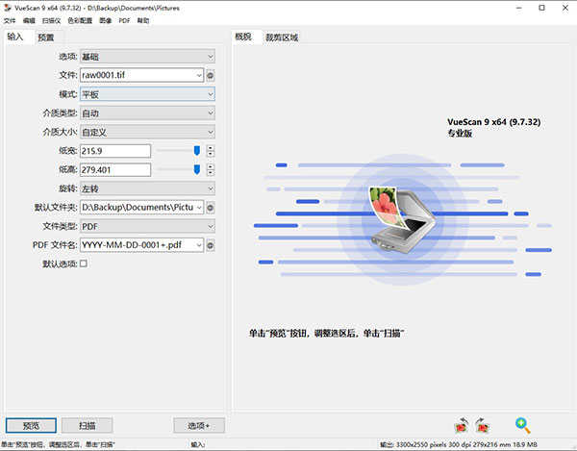This screenshot has height=451, width=577.
Task: Click the 纸宽 slider handle
Action: point(197,150)
